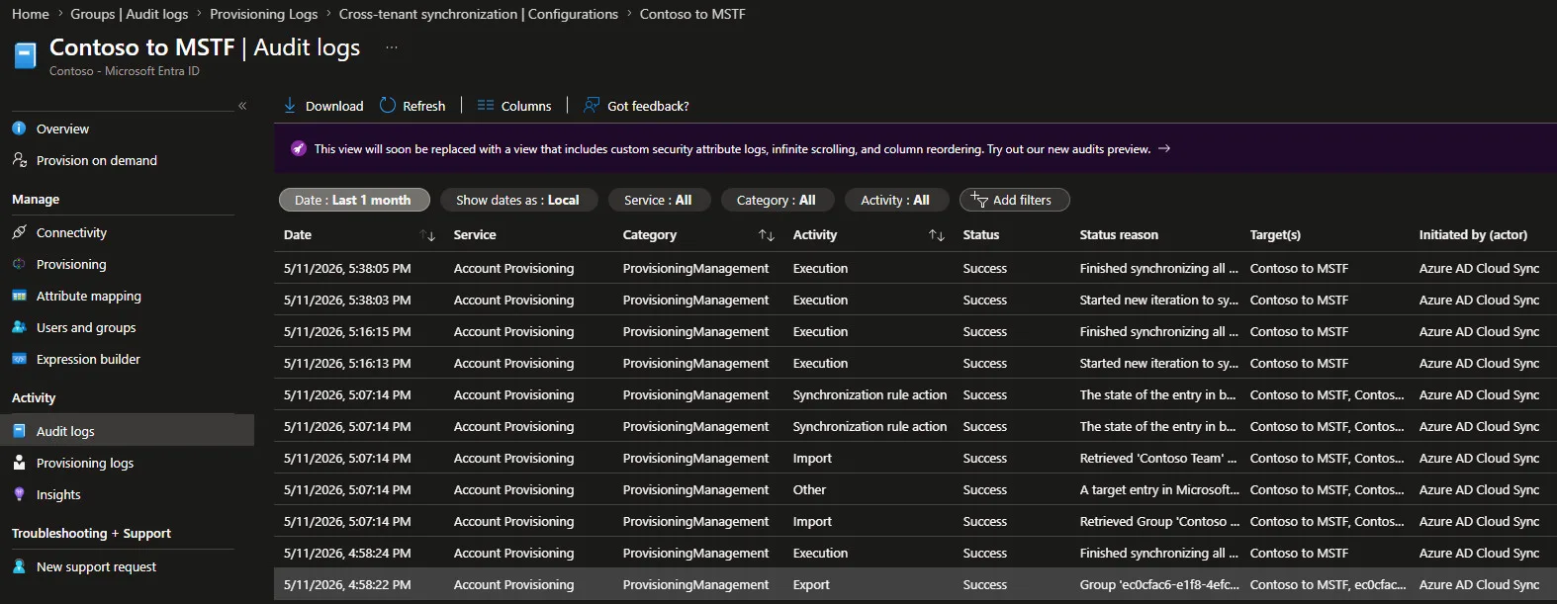Open the Columns chooser icon
This screenshot has height=604, width=1557.
(486, 105)
